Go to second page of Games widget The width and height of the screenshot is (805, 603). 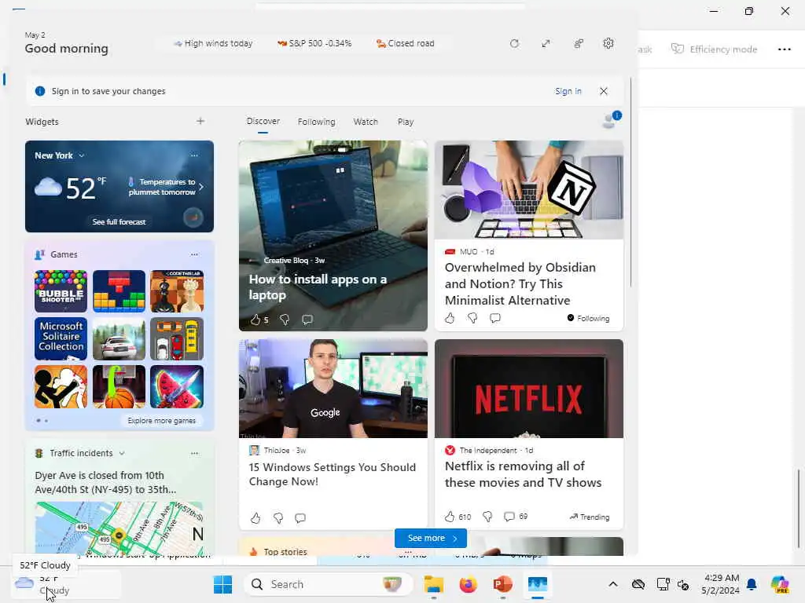pos(46,421)
